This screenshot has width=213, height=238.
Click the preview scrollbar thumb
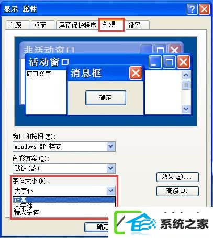[x=186, y=85]
